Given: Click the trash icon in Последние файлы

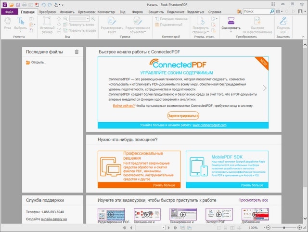Looking at the screenshot, I should 77,52.
